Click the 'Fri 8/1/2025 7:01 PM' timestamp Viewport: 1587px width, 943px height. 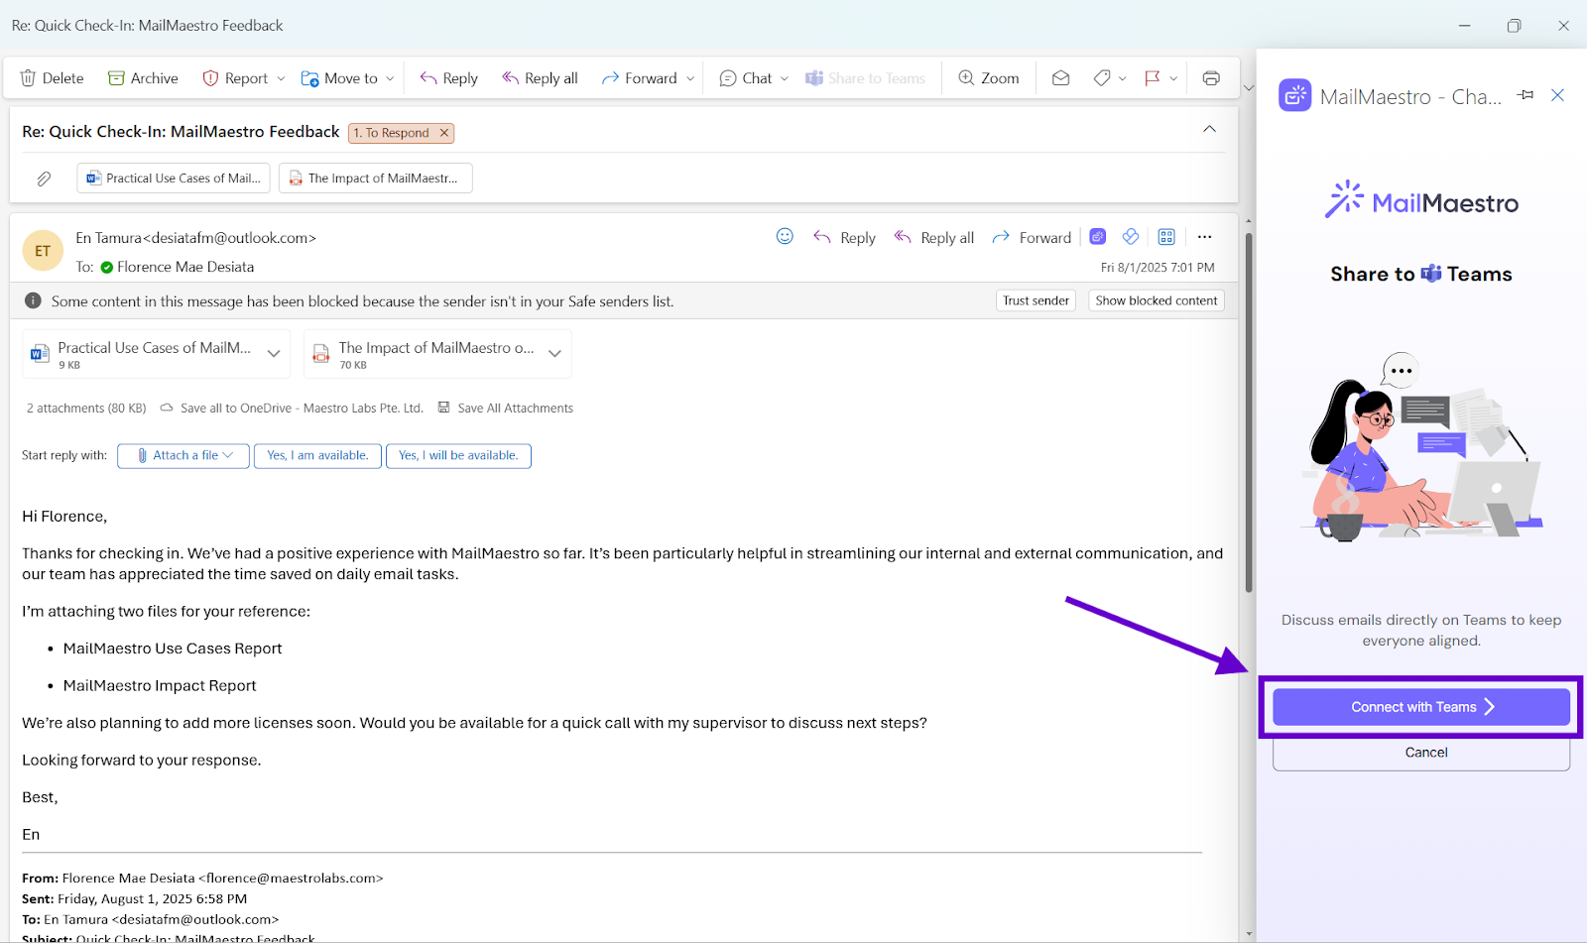[x=1158, y=268]
